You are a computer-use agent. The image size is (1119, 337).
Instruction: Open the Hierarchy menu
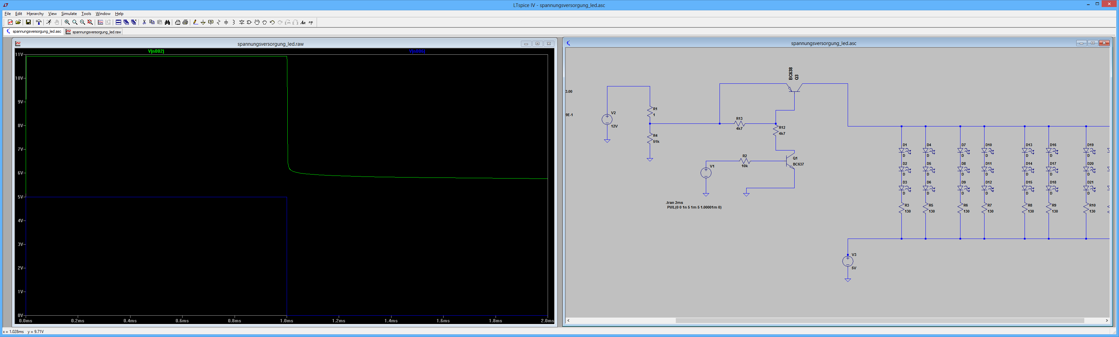click(x=35, y=13)
